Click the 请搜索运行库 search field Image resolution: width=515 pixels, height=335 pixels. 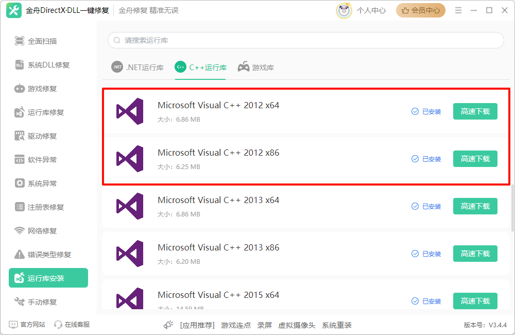(305, 40)
